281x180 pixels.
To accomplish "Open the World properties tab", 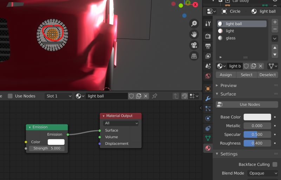I will (x=208, y=76).
